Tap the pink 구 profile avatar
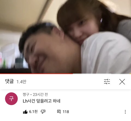 [11, 99]
